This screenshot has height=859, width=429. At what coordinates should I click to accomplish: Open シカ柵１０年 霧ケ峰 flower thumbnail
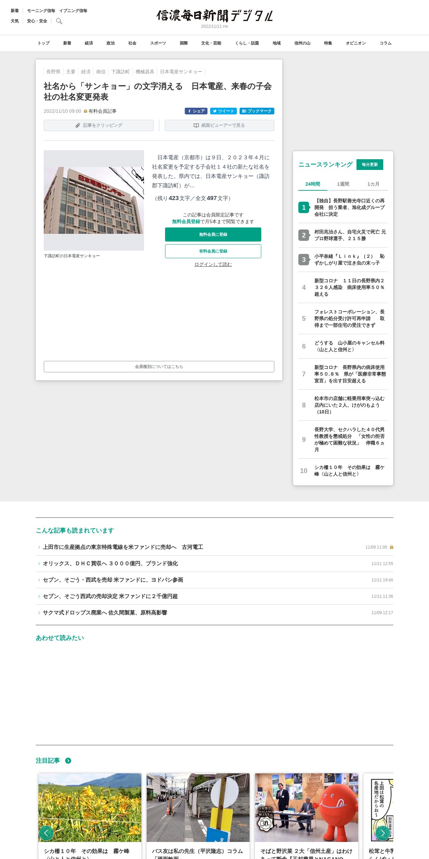(x=90, y=807)
